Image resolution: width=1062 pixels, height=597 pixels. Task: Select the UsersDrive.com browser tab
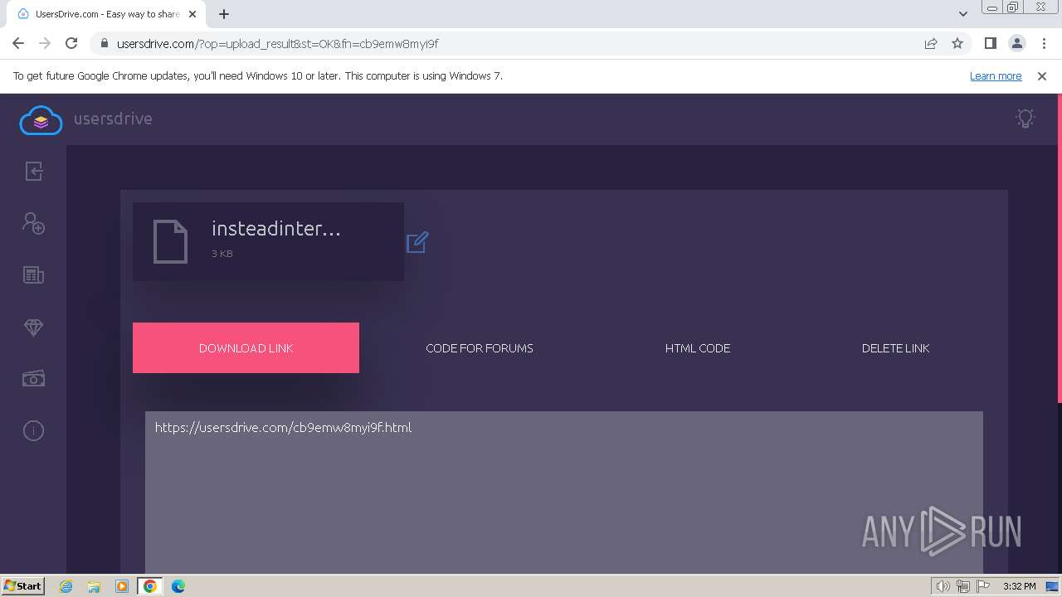tap(106, 14)
